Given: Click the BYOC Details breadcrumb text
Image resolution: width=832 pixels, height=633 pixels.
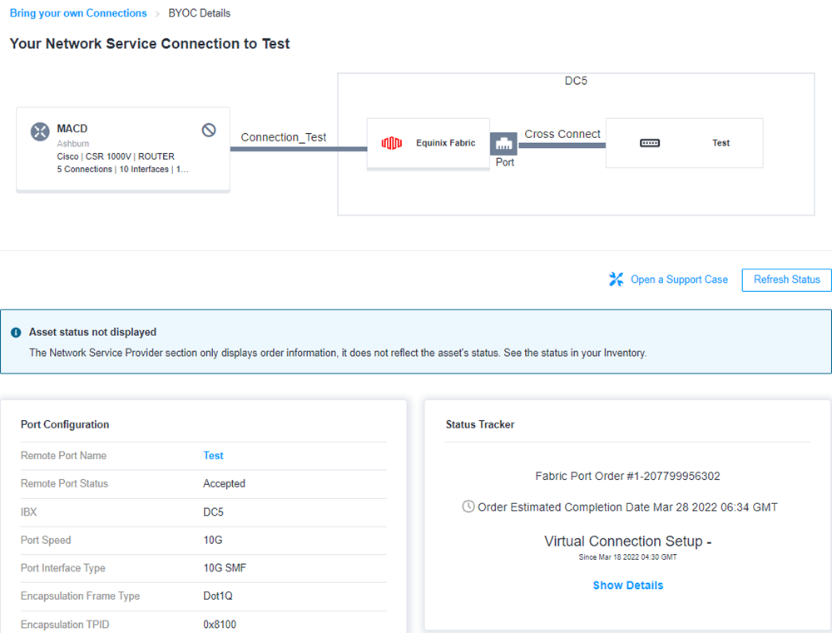Looking at the screenshot, I should (x=200, y=13).
